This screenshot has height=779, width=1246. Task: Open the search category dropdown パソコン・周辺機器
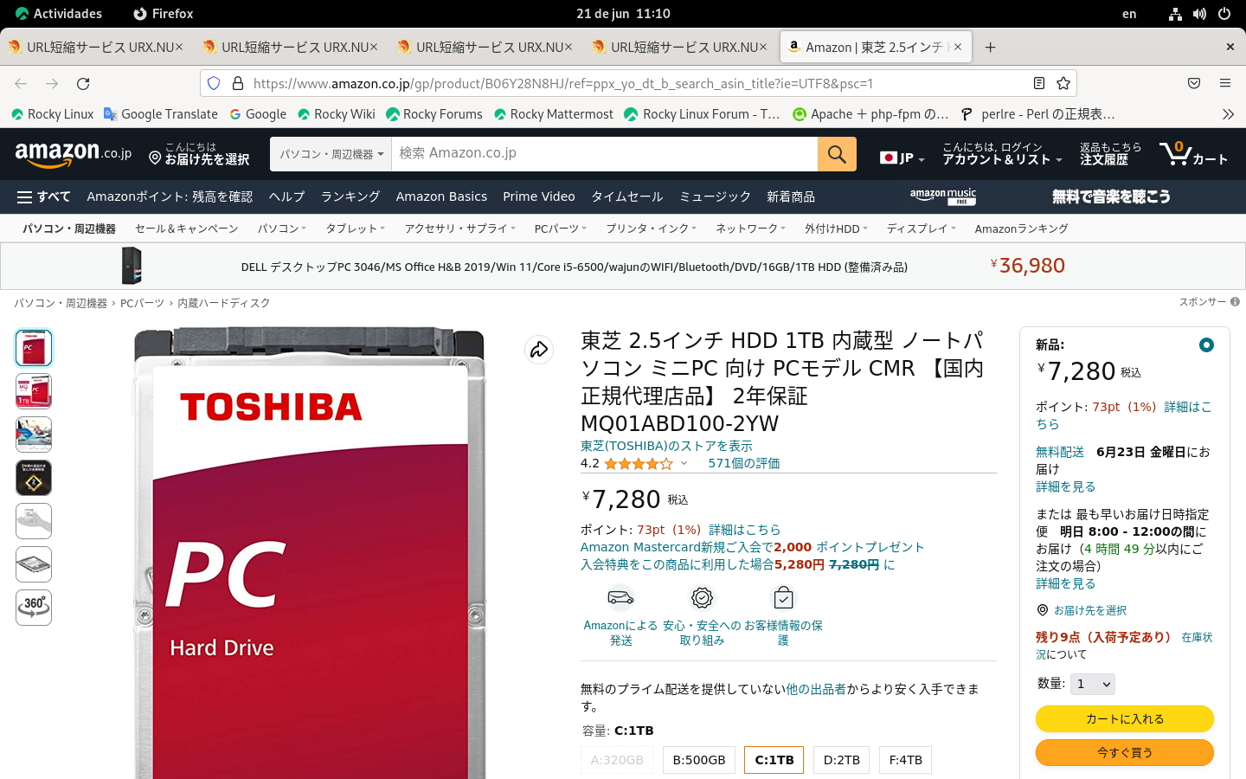tap(331, 154)
